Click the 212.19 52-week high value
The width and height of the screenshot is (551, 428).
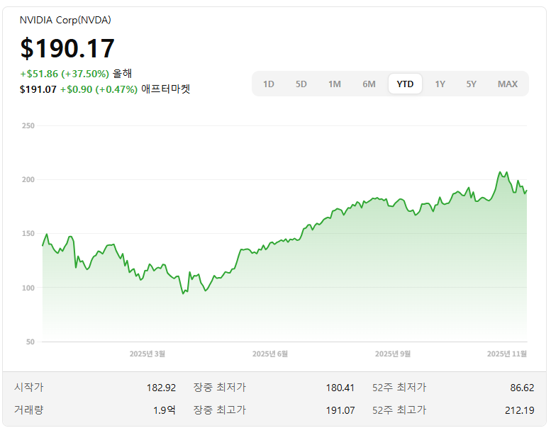click(x=519, y=410)
